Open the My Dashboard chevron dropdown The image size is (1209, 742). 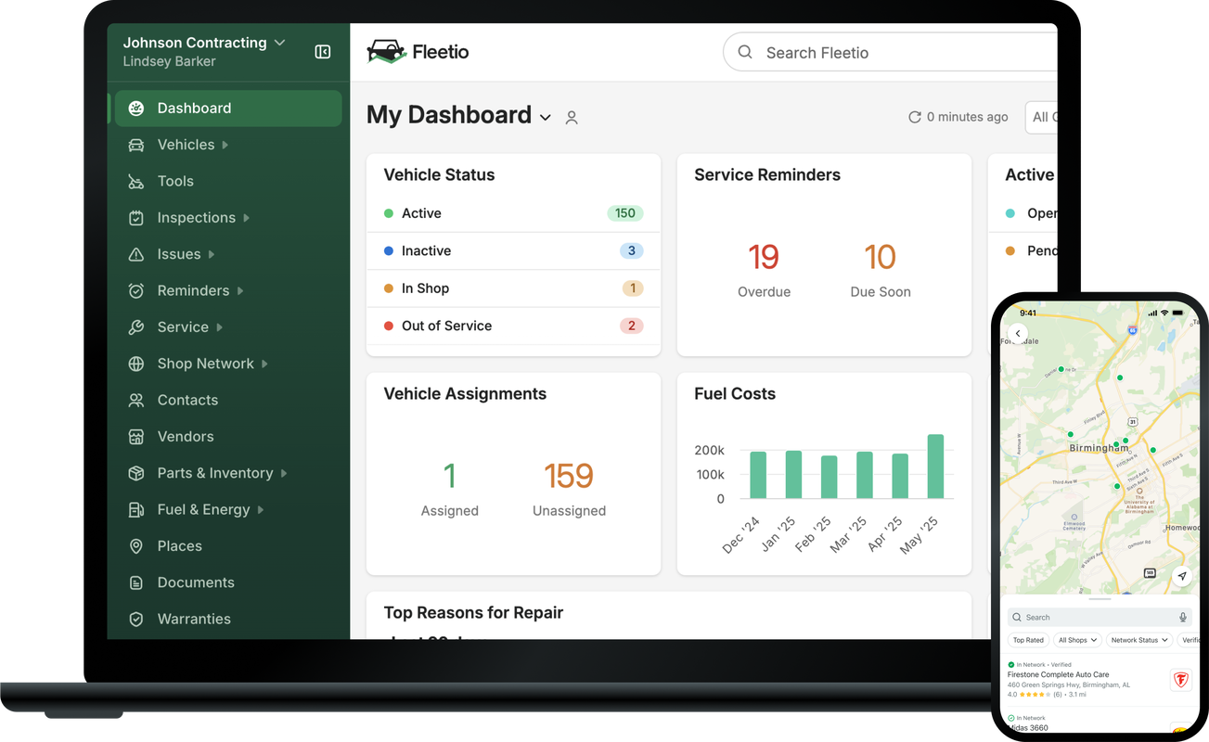tap(546, 118)
